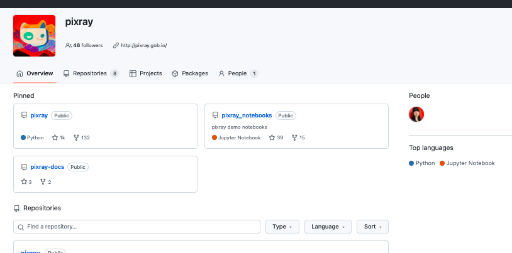The width and height of the screenshot is (512, 253).
Task: Click the blue Python dot in Top languages
Action: pos(411,163)
